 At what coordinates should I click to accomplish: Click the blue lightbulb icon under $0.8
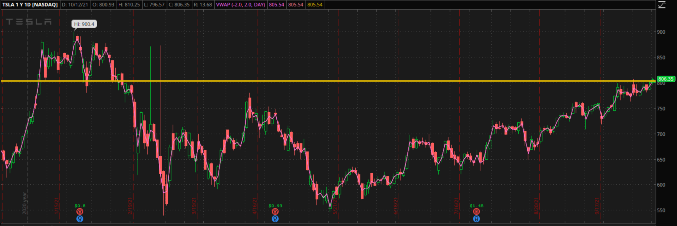pyautogui.click(x=80, y=219)
